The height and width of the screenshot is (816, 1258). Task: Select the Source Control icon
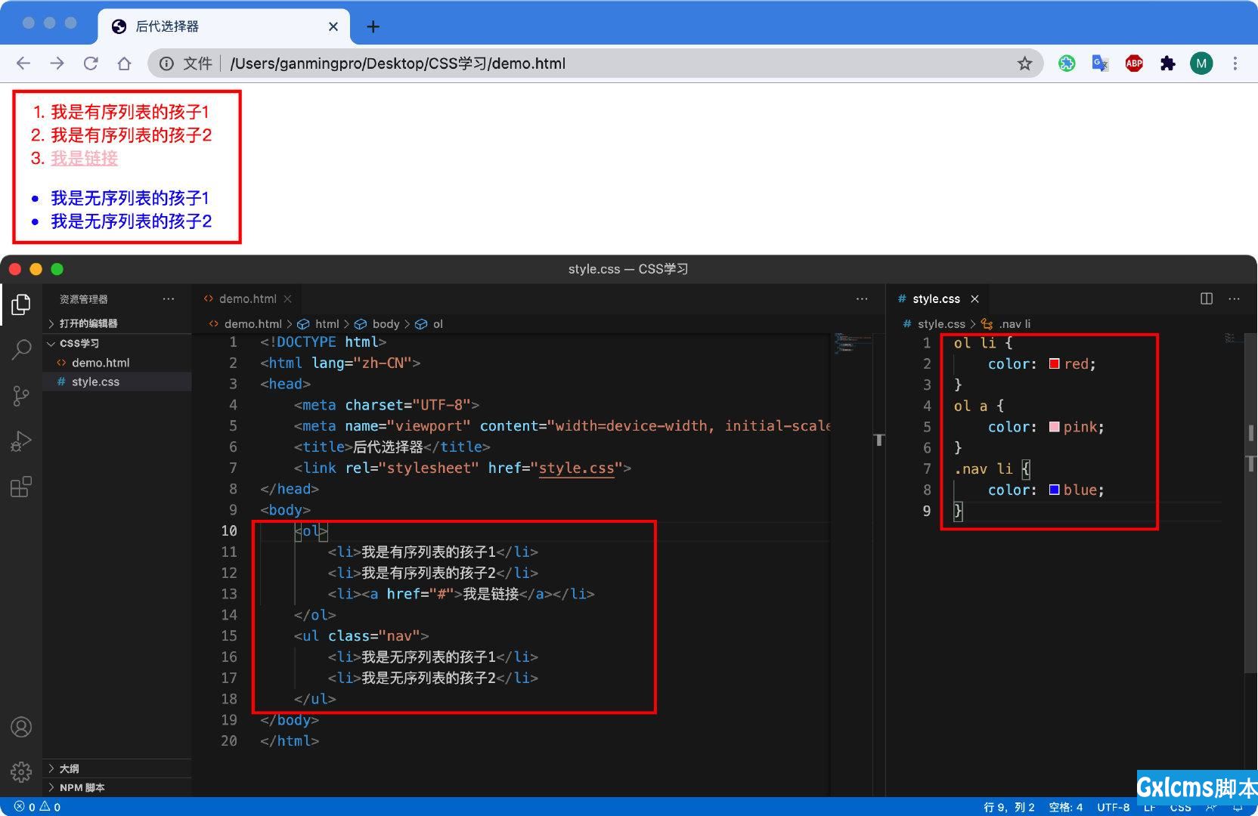click(x=21, y=395)
